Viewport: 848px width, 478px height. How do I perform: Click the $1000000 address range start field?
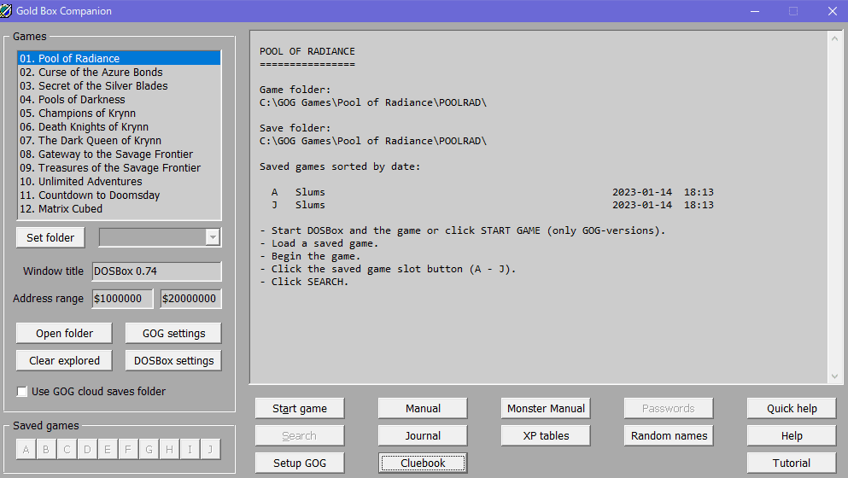(x=122, y=299)
